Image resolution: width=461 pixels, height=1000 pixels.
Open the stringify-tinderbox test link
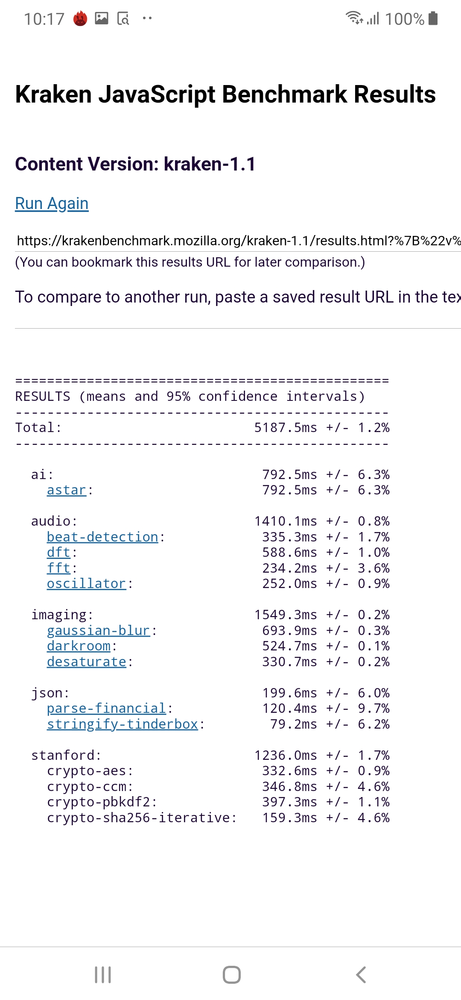coord(122,724)
